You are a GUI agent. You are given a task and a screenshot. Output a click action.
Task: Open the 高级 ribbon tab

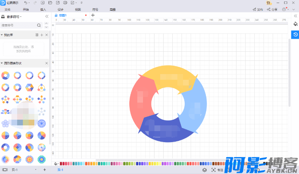pyautogui.click(x=113, y=9)
